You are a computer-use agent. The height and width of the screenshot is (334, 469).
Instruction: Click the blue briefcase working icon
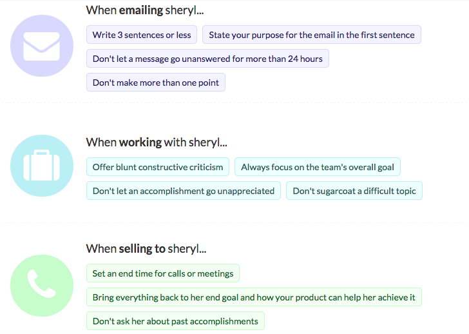[x=41, y=166]
